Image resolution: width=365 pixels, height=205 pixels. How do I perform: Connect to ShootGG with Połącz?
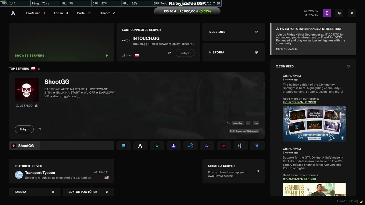coord(24,129)
